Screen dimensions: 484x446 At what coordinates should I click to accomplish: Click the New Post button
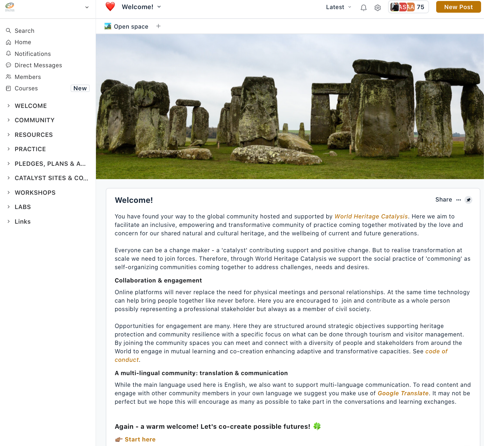(458, 7)
